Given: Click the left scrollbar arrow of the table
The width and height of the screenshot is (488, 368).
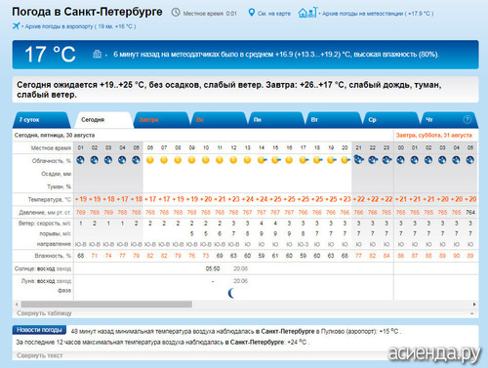Looking at the screenshot, I should 17,305.
